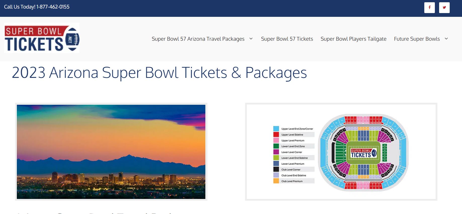Image resolution: width=462 pixels, height=214 pixels.
Task: Click the Super Bowl Tickets .NET logo
Action: click(42, 38)
